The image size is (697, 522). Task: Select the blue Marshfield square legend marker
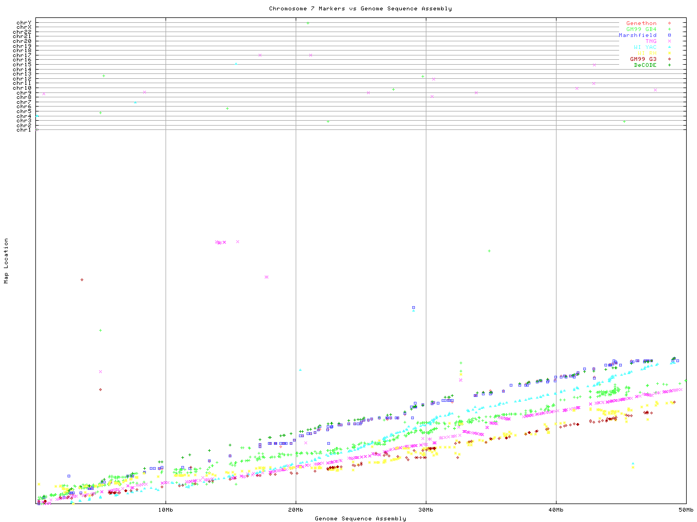pos(669,35)
